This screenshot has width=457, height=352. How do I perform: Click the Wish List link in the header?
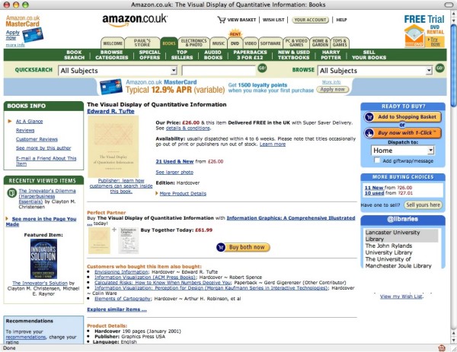pyautogui.click(x=273, y=20)
